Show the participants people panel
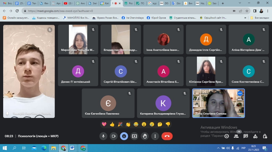 tap(236, 136)
